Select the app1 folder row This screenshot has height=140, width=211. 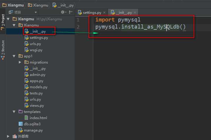[40, 56]
